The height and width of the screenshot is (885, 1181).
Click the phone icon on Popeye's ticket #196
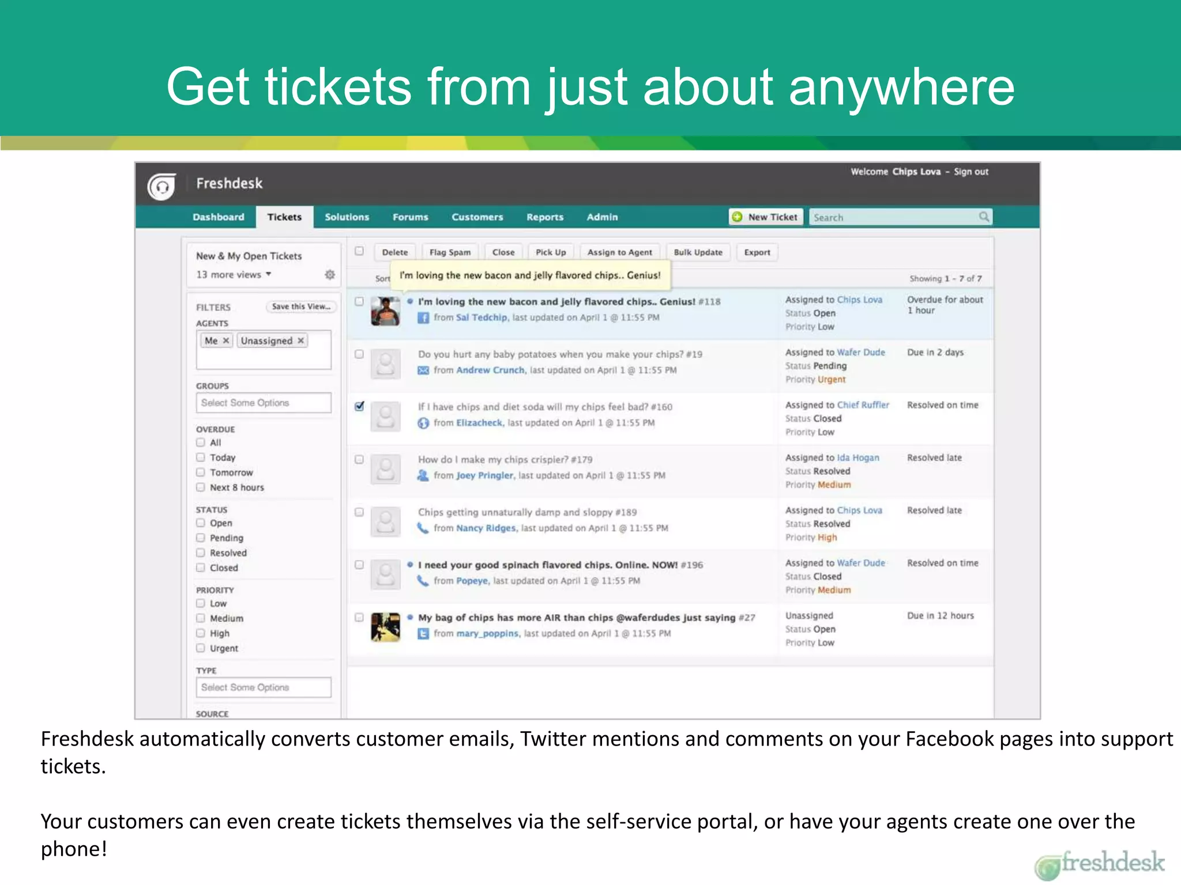pyautogui.click(x=423, y=581)
